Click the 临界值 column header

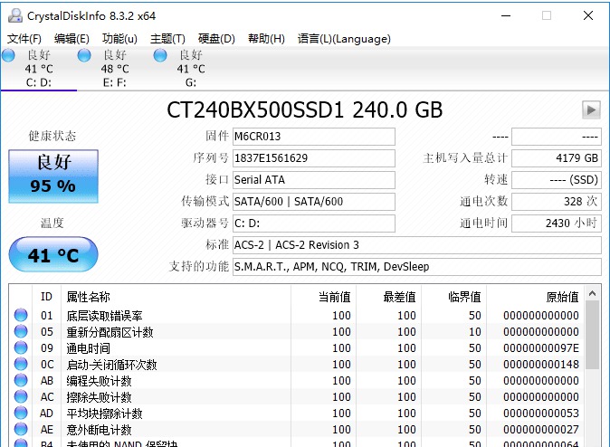coord(453,297)
